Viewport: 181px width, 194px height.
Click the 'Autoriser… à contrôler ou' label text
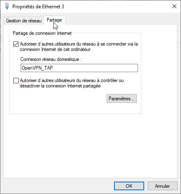point(72,80)
